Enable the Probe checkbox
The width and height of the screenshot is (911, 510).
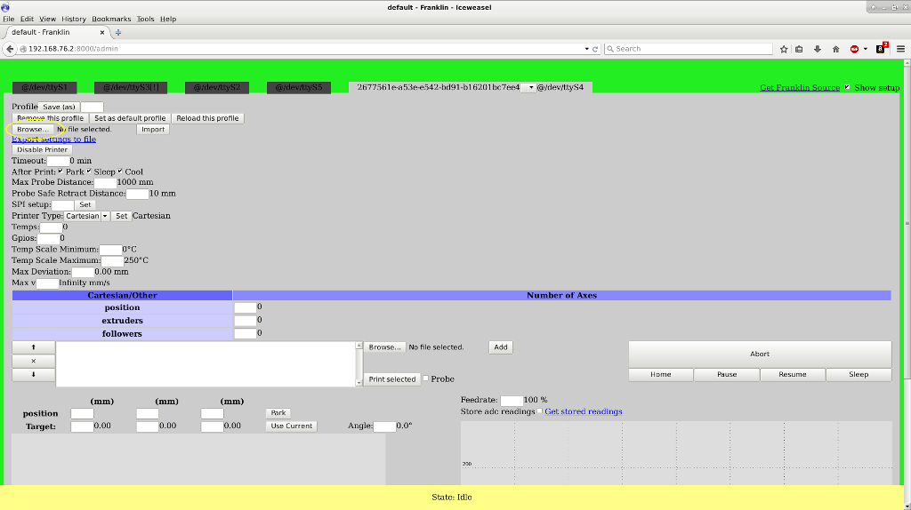coord(425,379)
